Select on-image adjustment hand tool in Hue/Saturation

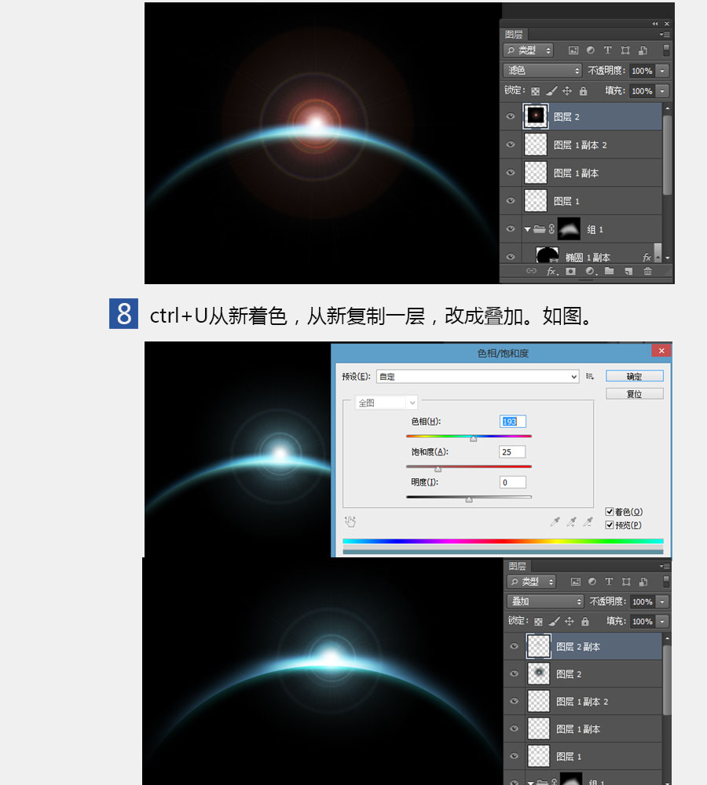click(350, 522)
